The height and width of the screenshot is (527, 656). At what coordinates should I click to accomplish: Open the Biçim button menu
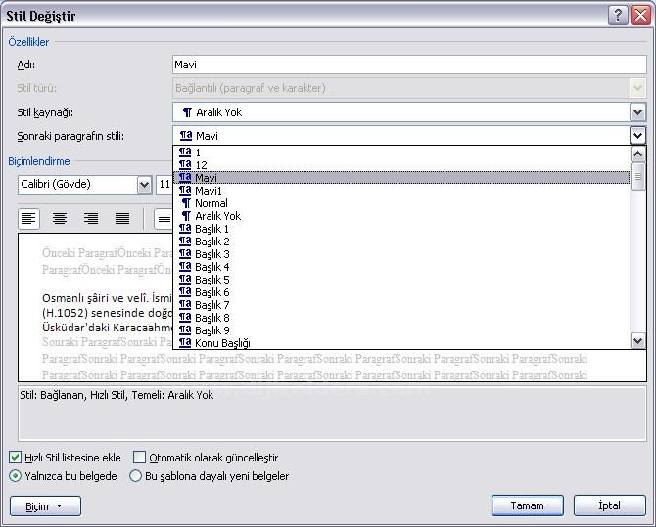(45, 506)
